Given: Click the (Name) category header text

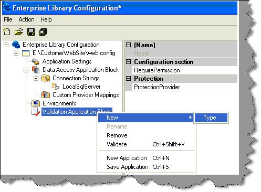Looking at the screenshot, I should [x=144, y=45].
